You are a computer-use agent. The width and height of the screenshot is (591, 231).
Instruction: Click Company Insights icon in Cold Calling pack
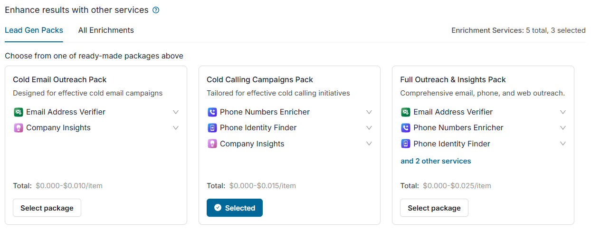pos(212,144)
